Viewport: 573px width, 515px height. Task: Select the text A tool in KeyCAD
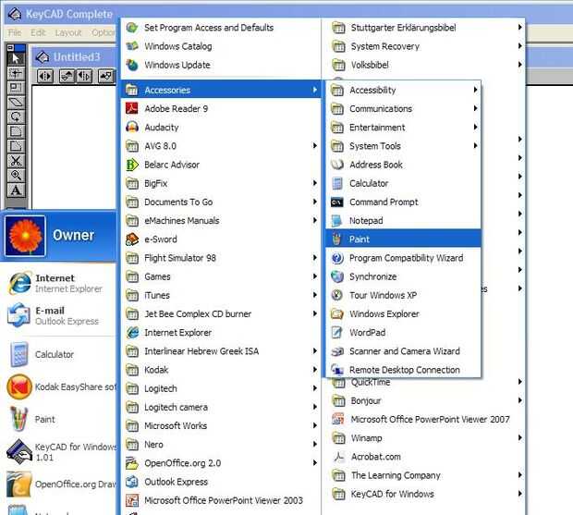[16, 190]
